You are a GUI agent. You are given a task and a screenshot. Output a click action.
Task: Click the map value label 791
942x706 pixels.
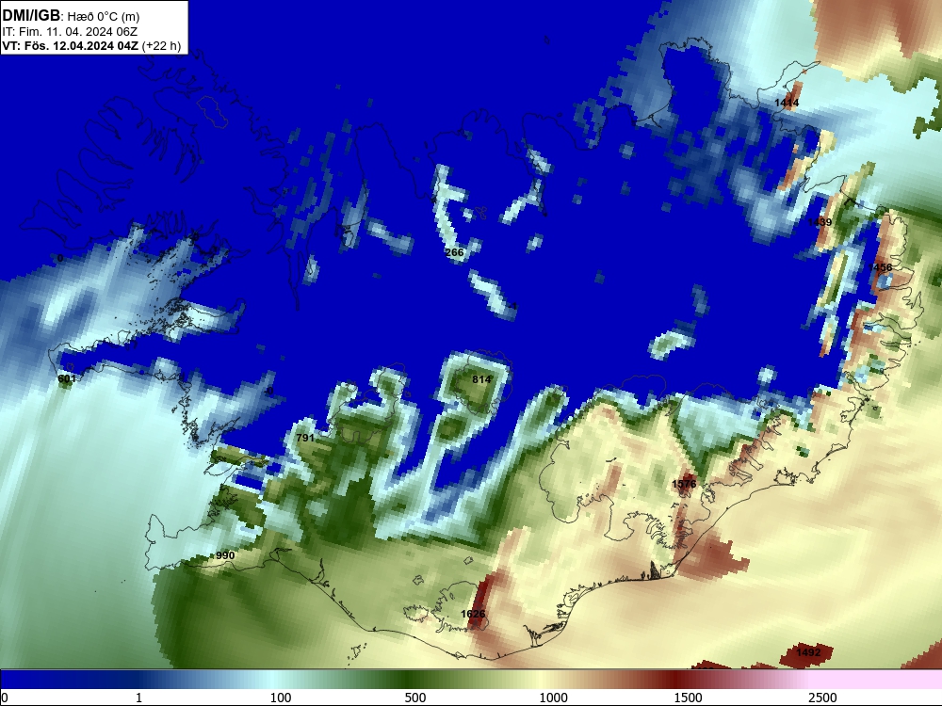pos(305,438)
